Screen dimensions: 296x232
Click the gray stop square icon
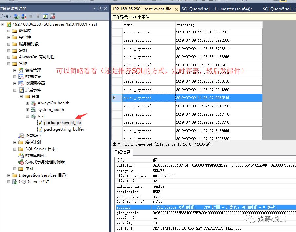[x=31, y=16]
